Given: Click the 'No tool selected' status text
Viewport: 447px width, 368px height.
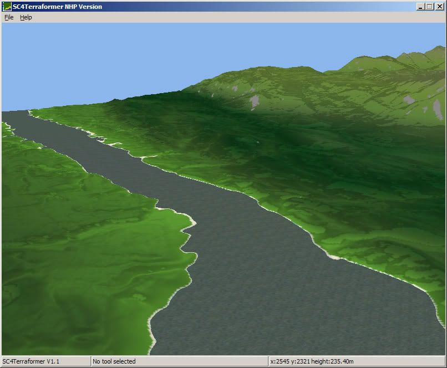Looking at the screenshot, I should (x=114, y=361).
